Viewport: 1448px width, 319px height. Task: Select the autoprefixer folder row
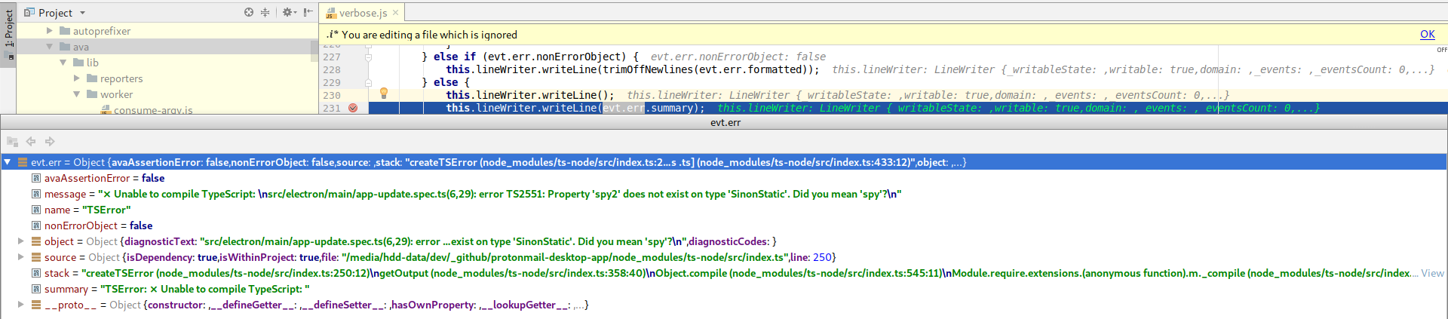(x=164, y=31)
